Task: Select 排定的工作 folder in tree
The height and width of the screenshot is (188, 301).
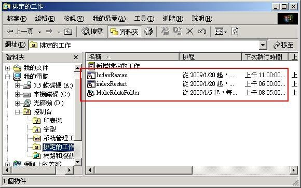Action: click(x=58, y=147)
